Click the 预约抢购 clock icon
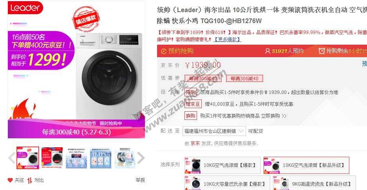The image size is (367, 190). 164,51
